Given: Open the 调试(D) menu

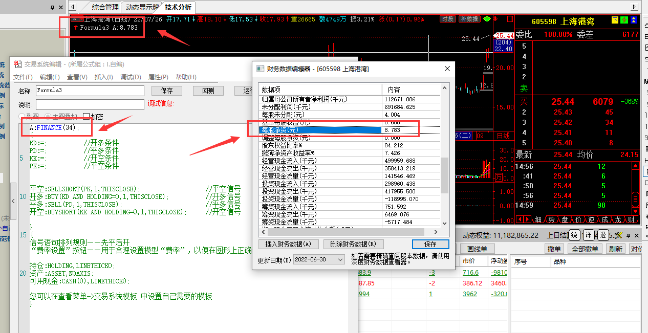Looking at the screenshot, I should coord(131,77).
